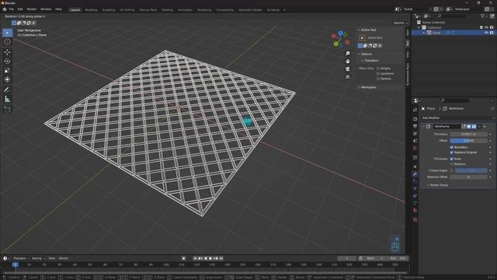The height and width of the screenshot is (280, 497).
Task: Select the Move tool
Action: click(7, 52)
